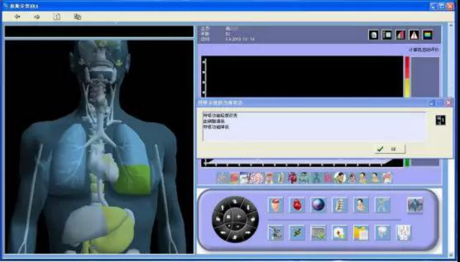
Task: Click the blue sphere cell icon
Action: (x=318, y=205)
